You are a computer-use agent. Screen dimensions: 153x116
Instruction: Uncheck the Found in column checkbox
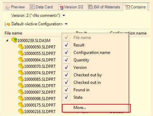tap(66, 90)
